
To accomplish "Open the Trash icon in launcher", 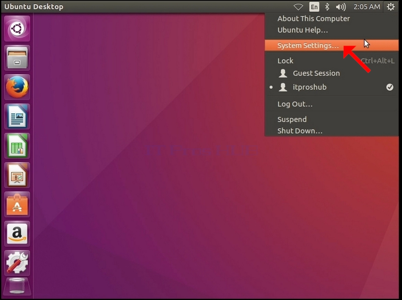I will point(17,287).
